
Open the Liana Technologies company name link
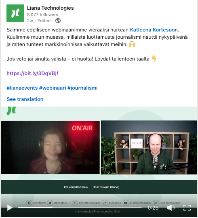[x=50, y=8]
